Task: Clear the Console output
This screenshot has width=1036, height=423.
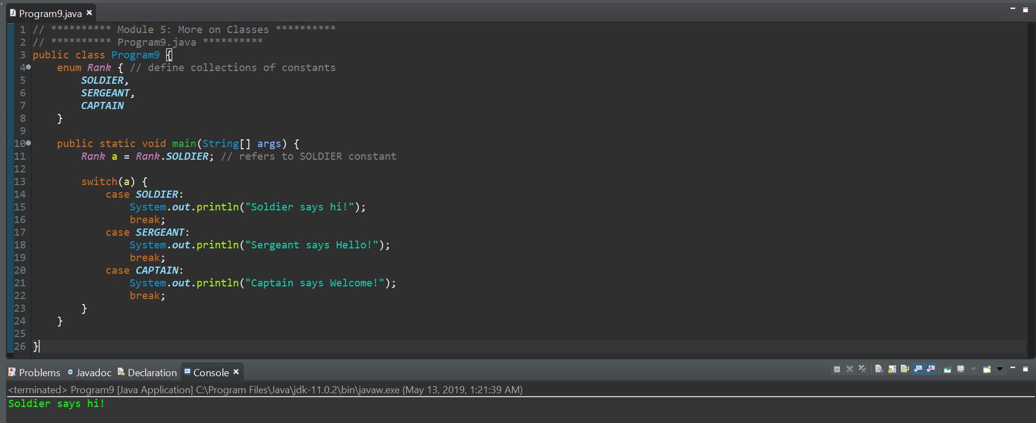Action: (879, 369)
